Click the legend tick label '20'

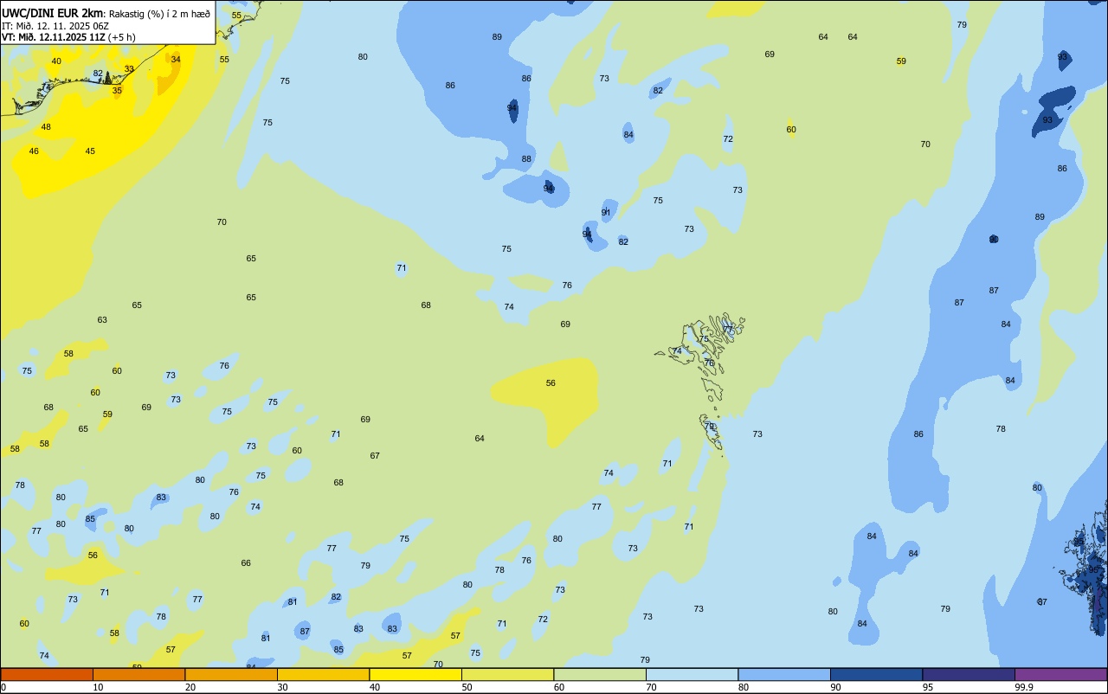pyautogui.click(x=190, y=687)
